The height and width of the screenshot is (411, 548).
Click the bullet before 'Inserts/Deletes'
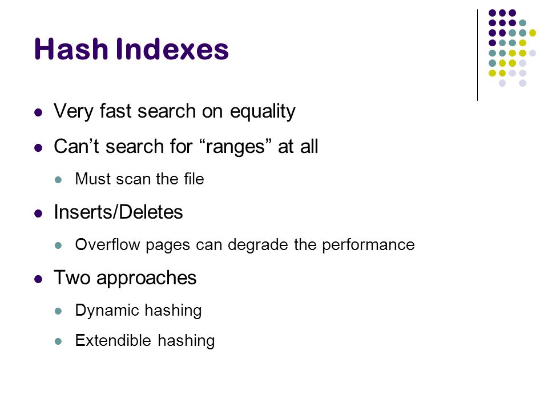click(38, 213)
